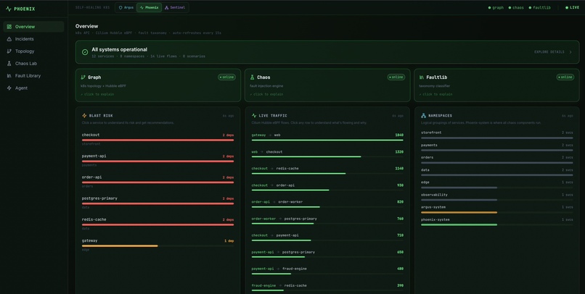Screen dimensions: 585x294
Task: Click the Topology branch icon in sidebar
Action: (9, 51)
